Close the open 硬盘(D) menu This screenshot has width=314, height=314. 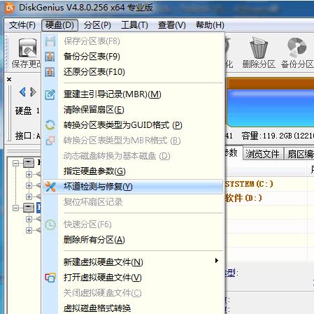coord(59,25)
